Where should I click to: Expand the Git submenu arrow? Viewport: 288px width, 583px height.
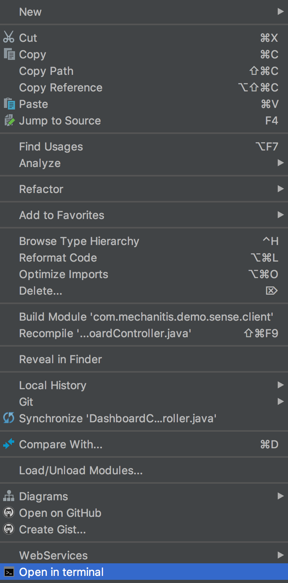click(x=281, y=401)
